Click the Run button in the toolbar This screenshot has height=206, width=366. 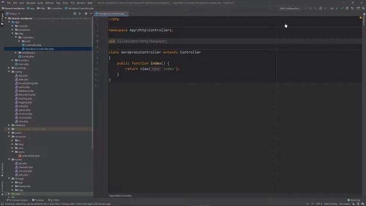click(x=305, y=8)
